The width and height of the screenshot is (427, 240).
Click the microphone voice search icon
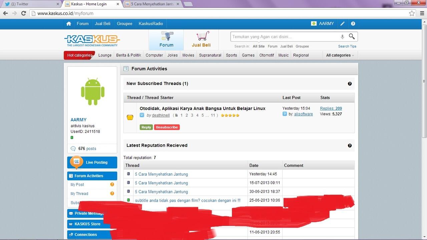pos(342,37)
